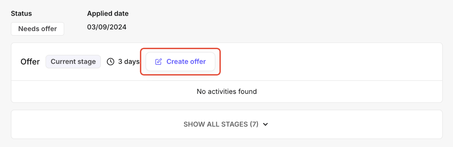Click the Create offer button
The width and height of the screenshot is (453, 147).
click(180, 62)
